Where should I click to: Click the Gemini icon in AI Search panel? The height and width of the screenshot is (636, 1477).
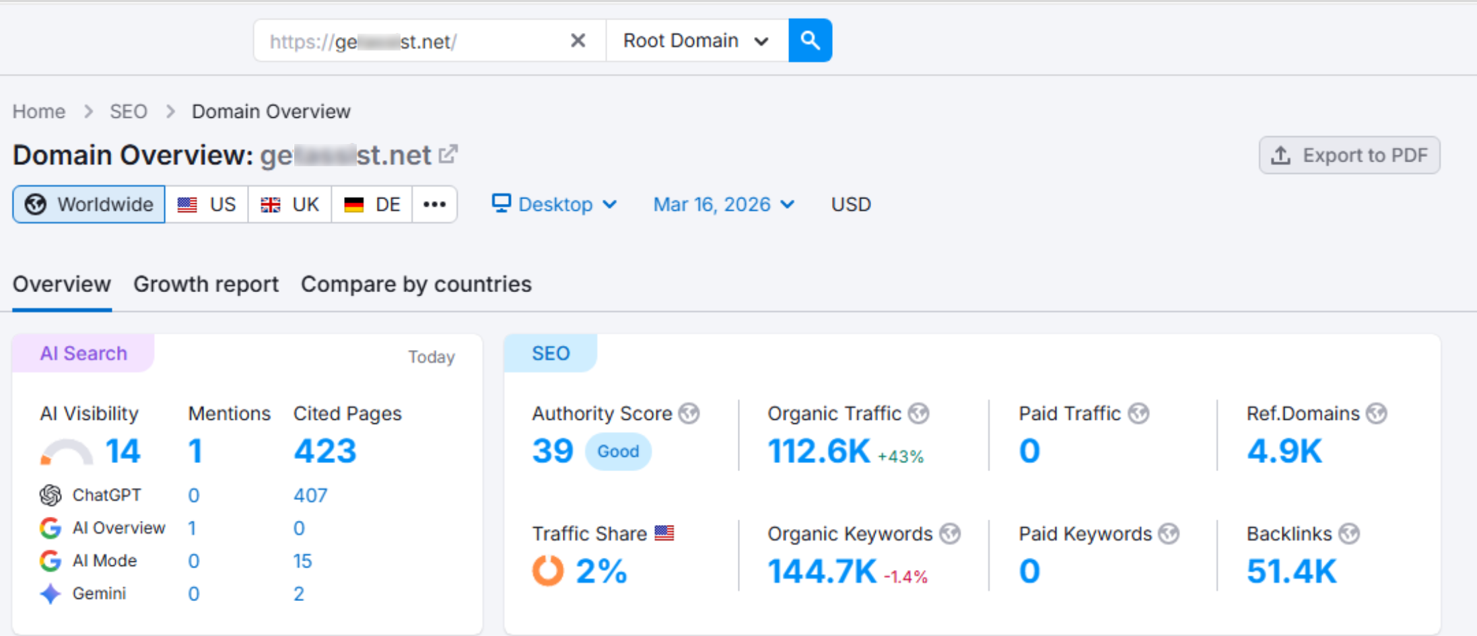coord(49,594)
